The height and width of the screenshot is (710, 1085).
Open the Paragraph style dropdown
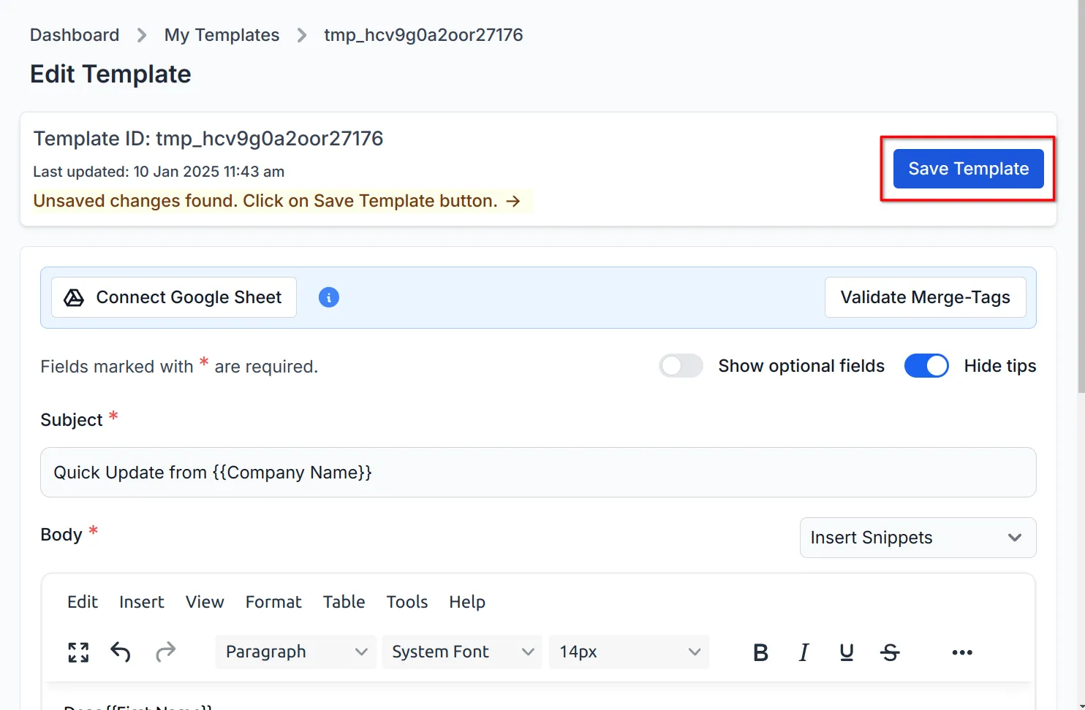point(295,652)
